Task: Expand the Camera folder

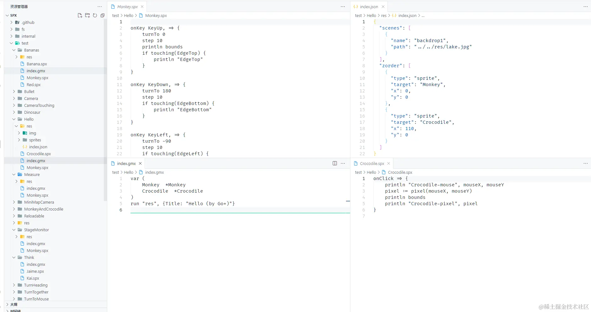Action: [14, 98]
